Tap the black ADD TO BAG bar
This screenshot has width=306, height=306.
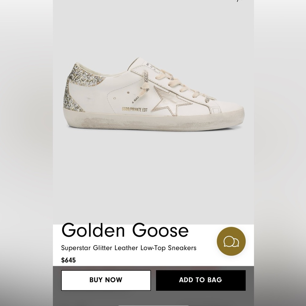tap(201, 280)
